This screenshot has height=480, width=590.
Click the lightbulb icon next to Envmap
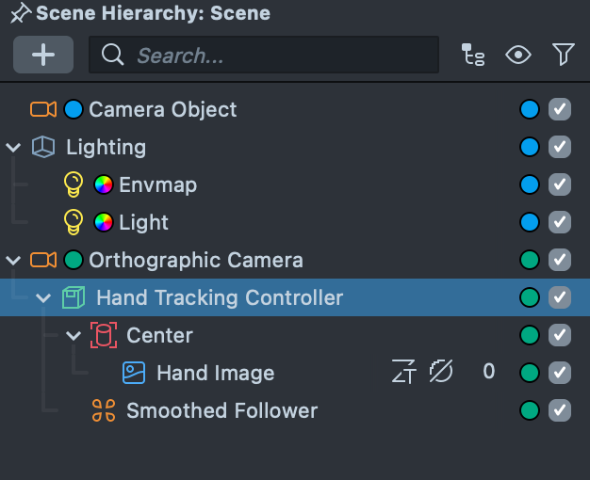[74, 184]
